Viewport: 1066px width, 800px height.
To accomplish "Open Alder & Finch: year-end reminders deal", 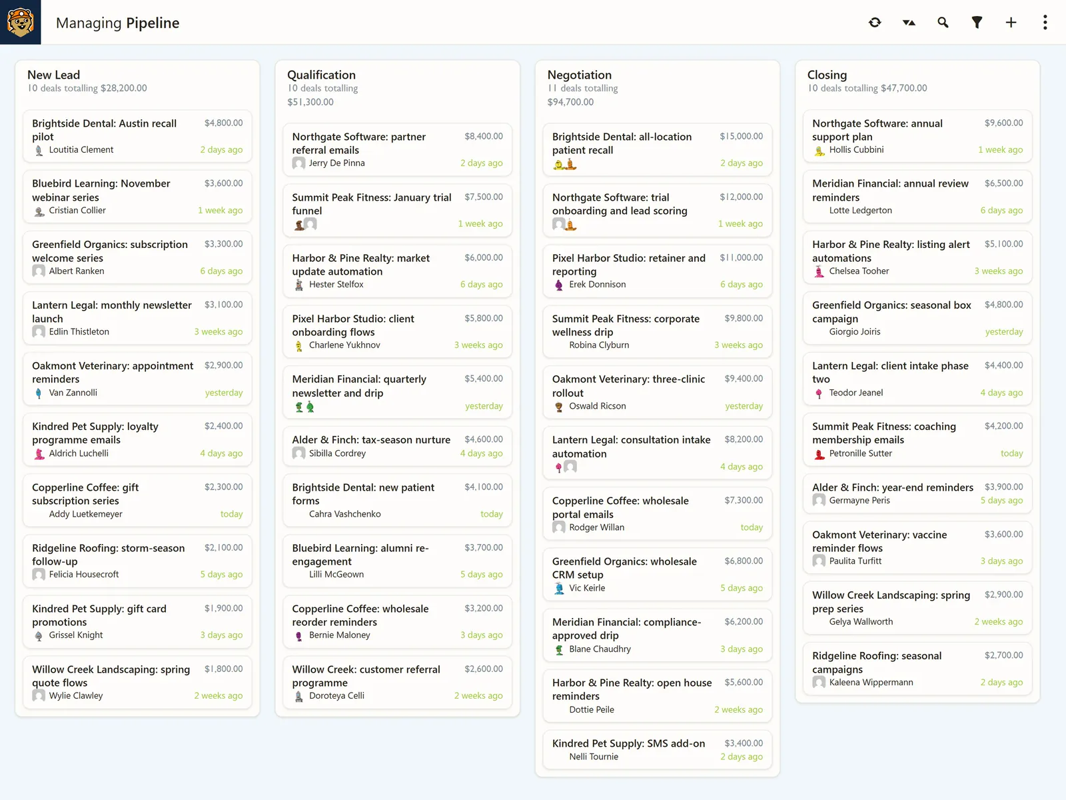I will click(917, 493).
